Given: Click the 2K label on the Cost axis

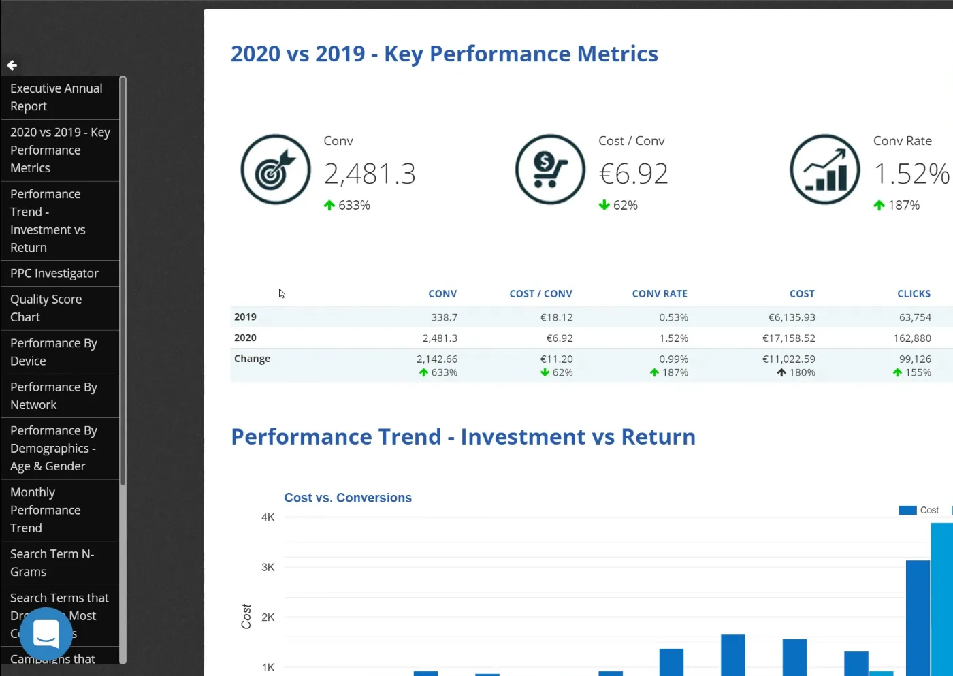Looking at the screenshot, I should click(268, 617).
